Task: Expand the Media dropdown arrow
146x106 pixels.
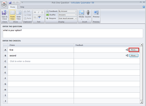Action: click(x=81, y=19)
